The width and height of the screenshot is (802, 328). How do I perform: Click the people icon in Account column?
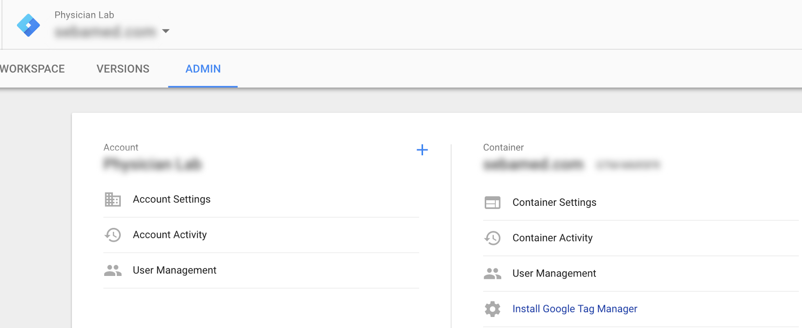(x=113, y=270)
